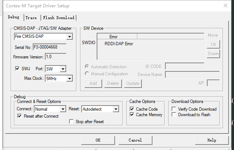Click the OK button
This screenshot has height=150, width=234.
(98, 140)
